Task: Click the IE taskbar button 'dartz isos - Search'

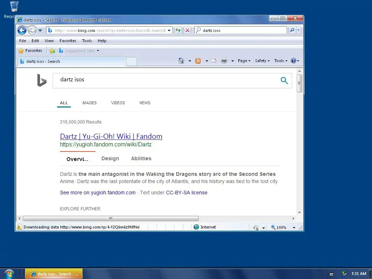Action: (x=54, y=274)
